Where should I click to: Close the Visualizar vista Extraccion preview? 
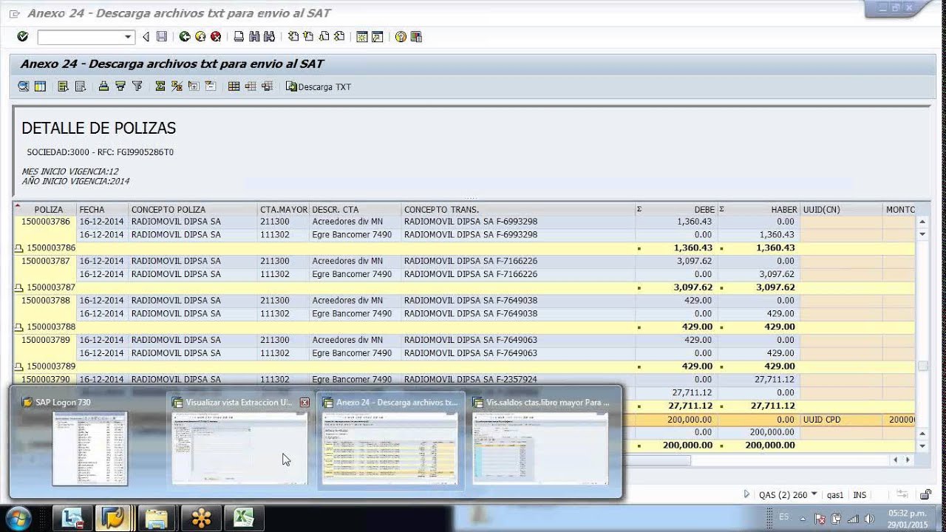tap(304, 403)
